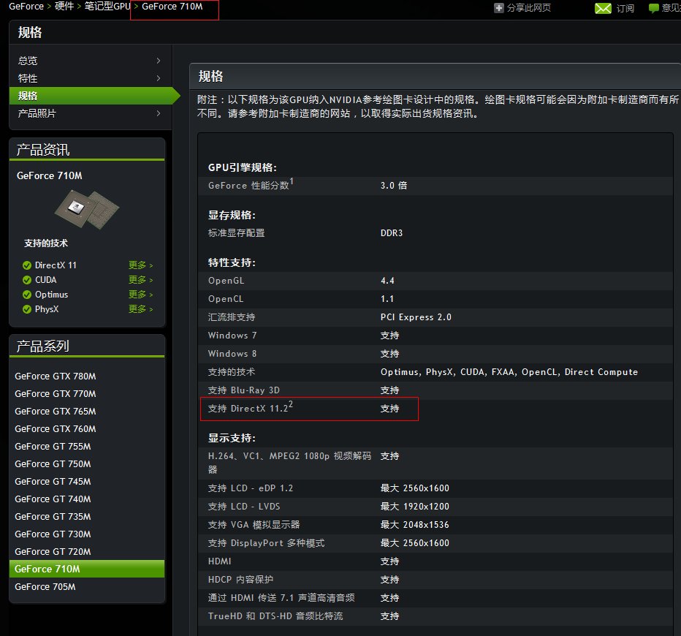Click GeForce breadcrumb link
Image resolution: width=681 pixels, height=636 pixels.
click(x=26, y=7)
